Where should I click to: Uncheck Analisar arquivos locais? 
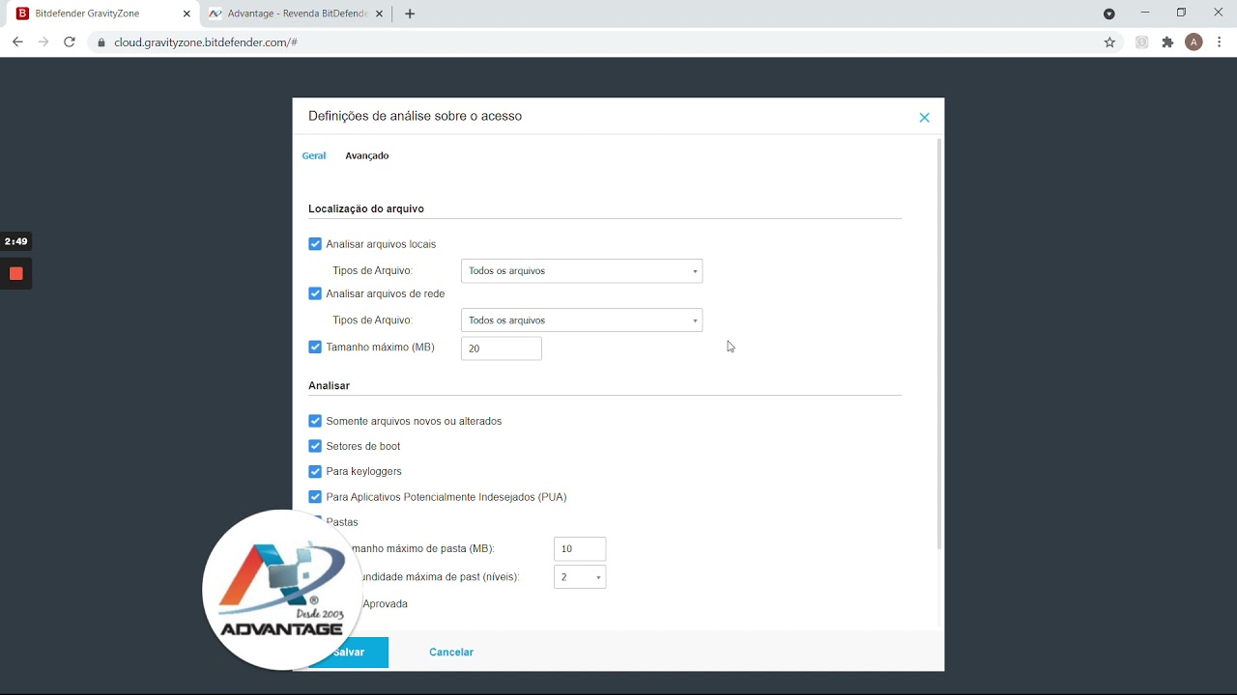click(x=315, y=244)
